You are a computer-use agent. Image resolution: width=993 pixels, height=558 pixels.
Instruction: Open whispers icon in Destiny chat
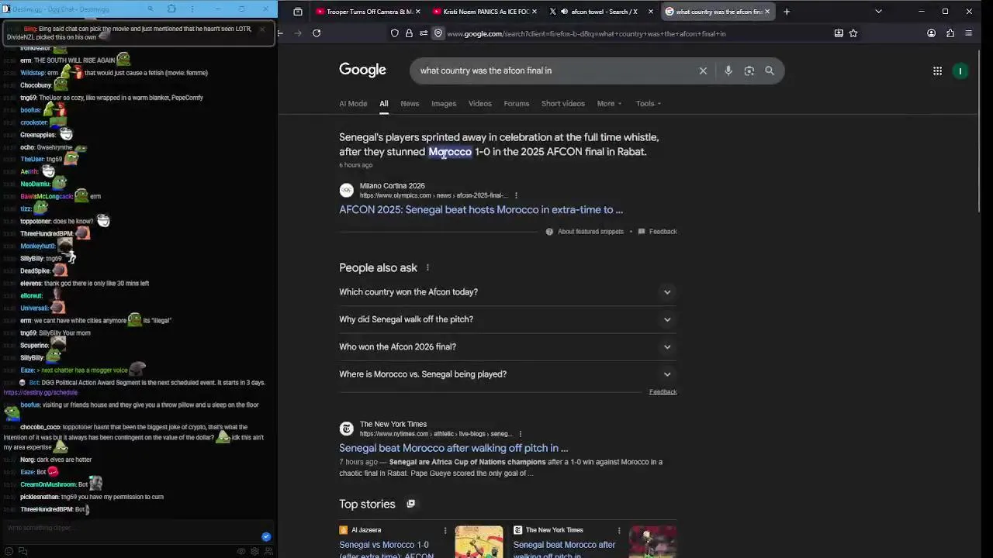22,551
